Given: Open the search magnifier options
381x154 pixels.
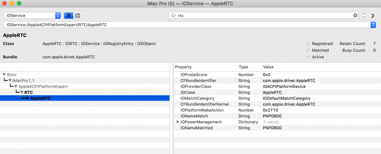Looking at the screenshot, I should 173,16.
